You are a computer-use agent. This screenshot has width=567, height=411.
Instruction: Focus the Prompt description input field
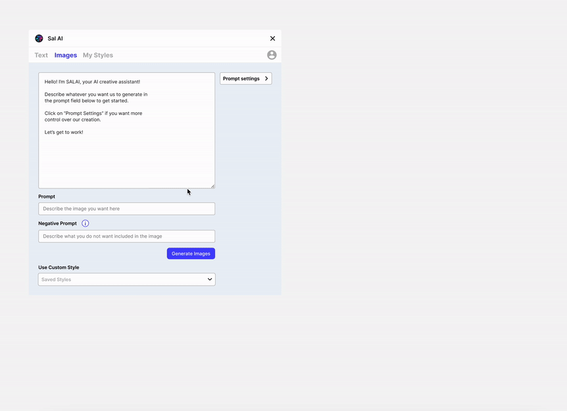coord(126,209)
